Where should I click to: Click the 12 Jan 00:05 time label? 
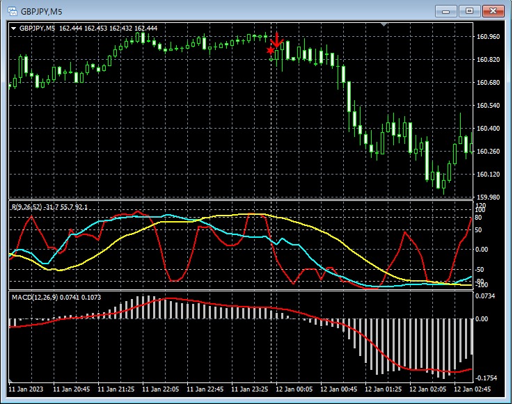pos(295,389)
